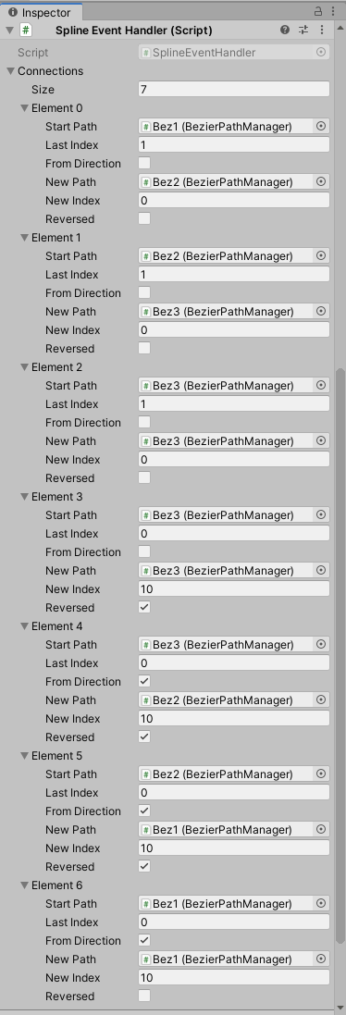Uncheck From Direction in Element 4
This screenshot has height=1015, width=346.
(145, 681)
